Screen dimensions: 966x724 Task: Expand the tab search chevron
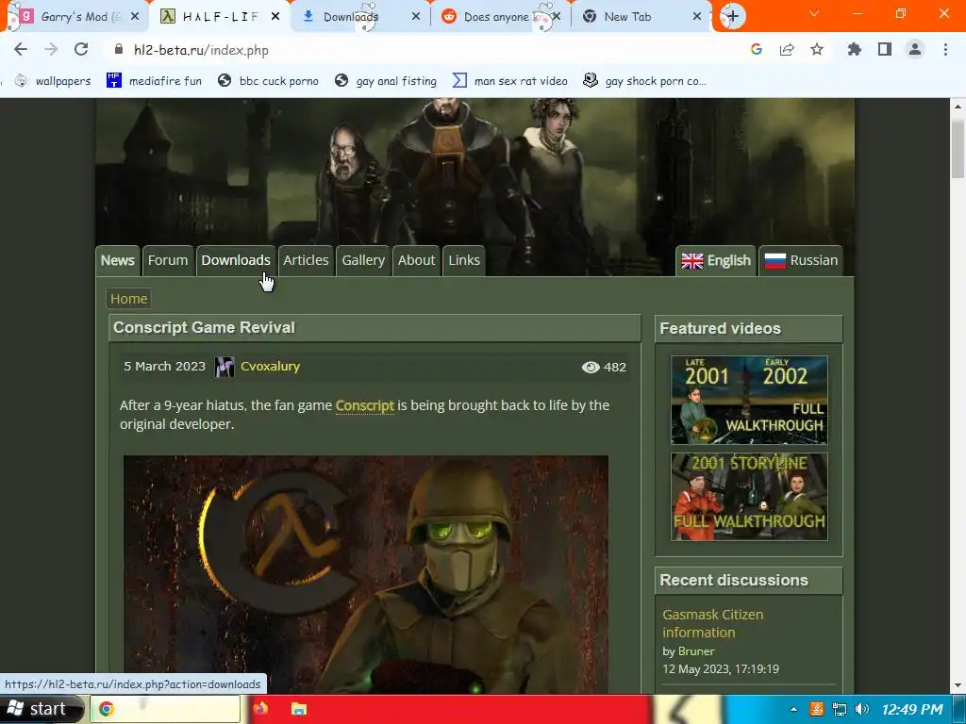point(814,13)
